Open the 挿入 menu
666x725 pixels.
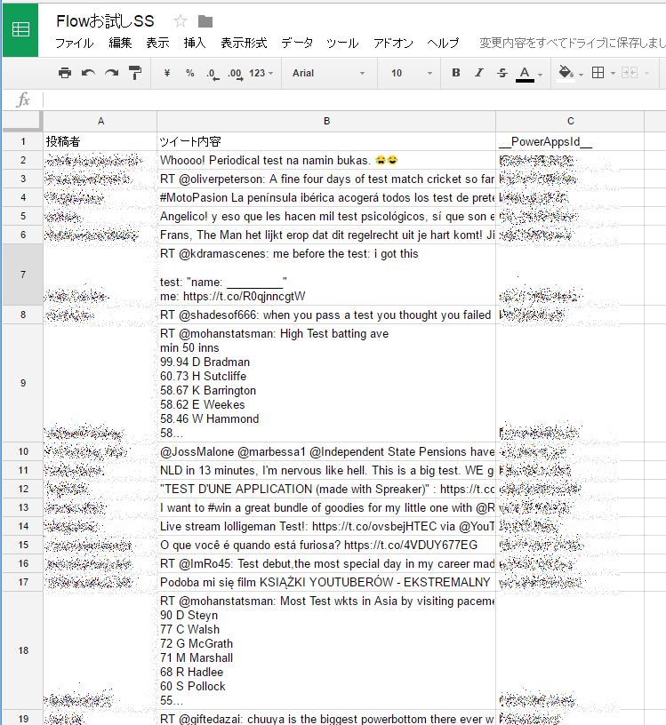tap(195, 43)
